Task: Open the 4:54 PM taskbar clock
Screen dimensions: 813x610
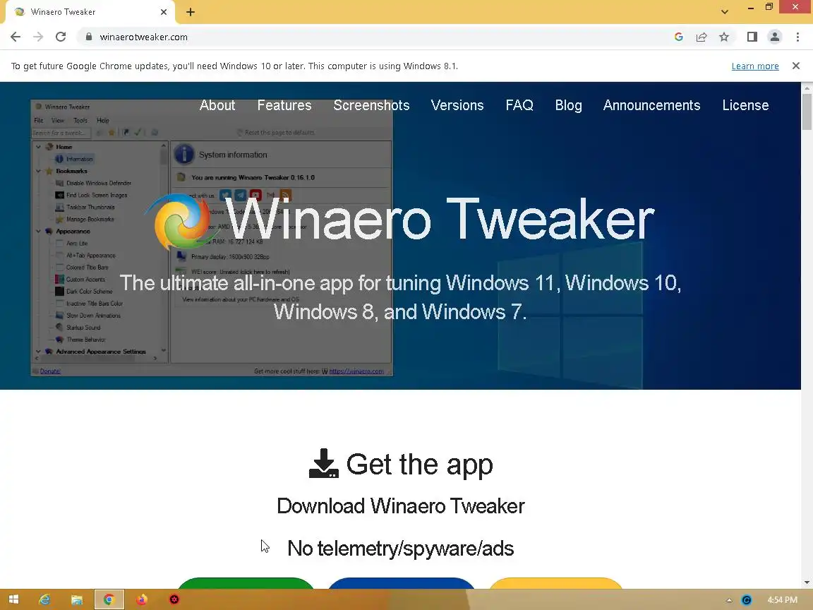Action: (x=782, y=600)
